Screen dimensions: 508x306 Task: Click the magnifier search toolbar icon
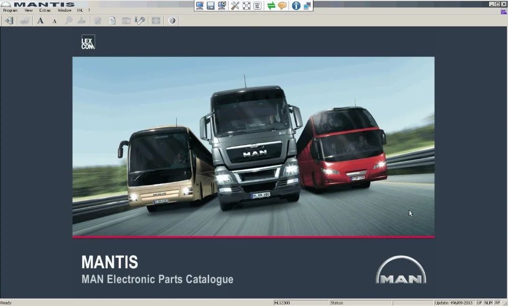coord(69,21)
